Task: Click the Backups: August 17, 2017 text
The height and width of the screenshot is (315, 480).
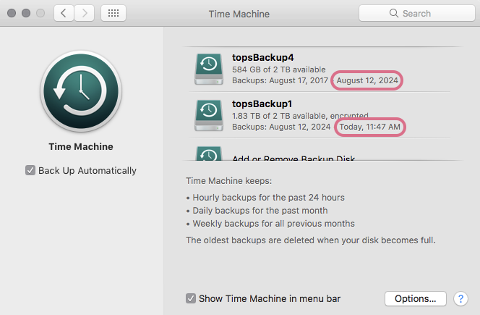Action: (280, 80)
